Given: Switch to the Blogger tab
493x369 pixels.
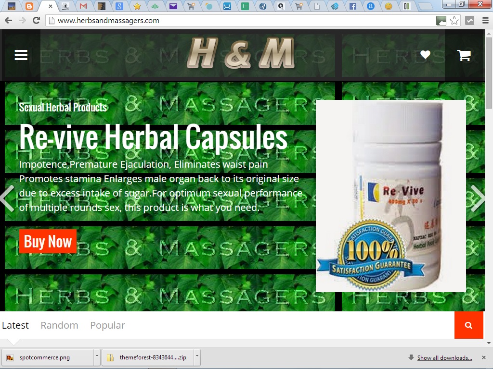Looking at the screenshot, I should click(x=29, y=6).
